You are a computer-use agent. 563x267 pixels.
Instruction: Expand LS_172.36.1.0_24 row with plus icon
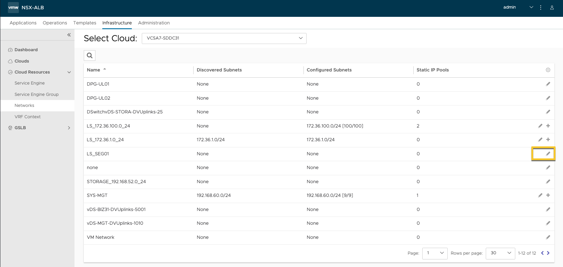point(548,140)
